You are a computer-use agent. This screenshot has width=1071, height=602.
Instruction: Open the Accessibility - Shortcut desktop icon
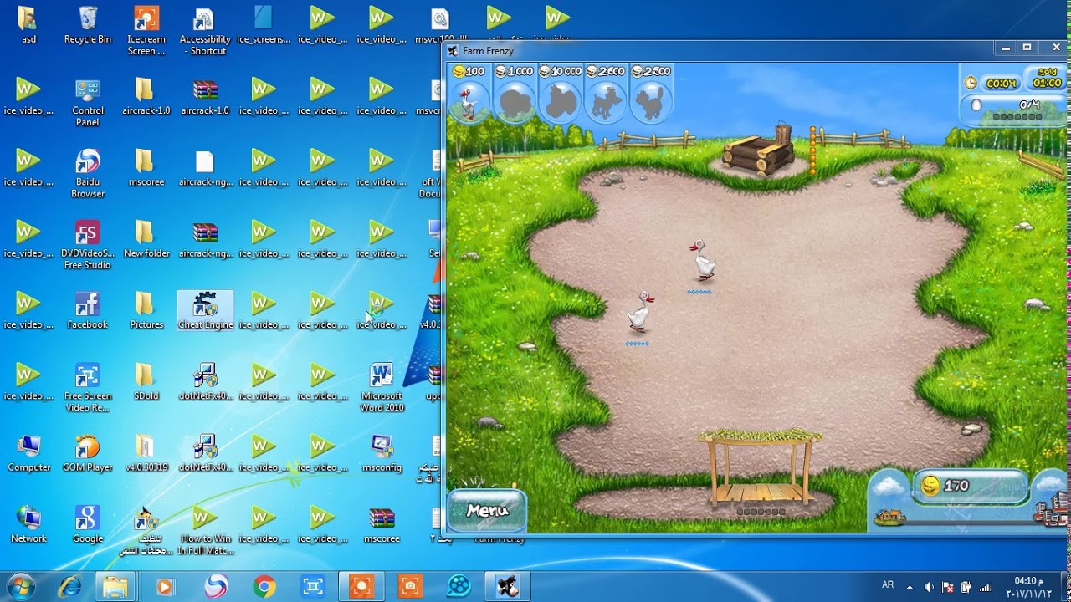click(x=205, y=32)
